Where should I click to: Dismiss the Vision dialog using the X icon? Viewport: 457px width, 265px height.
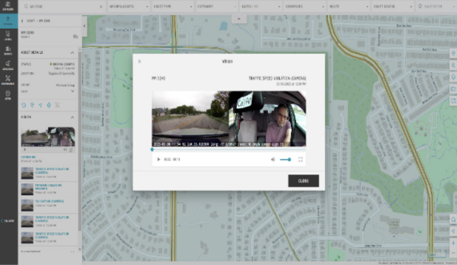point(140,61)
